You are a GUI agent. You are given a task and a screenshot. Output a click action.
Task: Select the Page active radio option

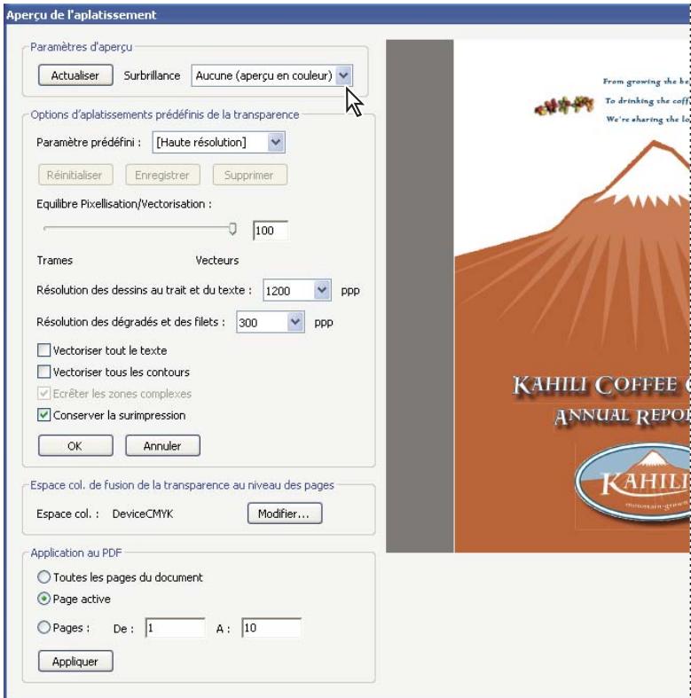[x=43, y=599]
